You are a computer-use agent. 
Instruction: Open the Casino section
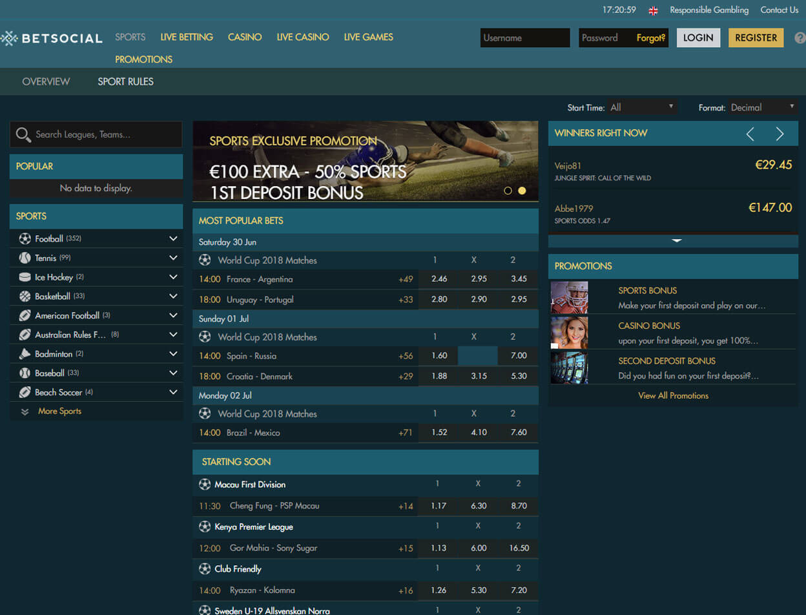point(245,37)
